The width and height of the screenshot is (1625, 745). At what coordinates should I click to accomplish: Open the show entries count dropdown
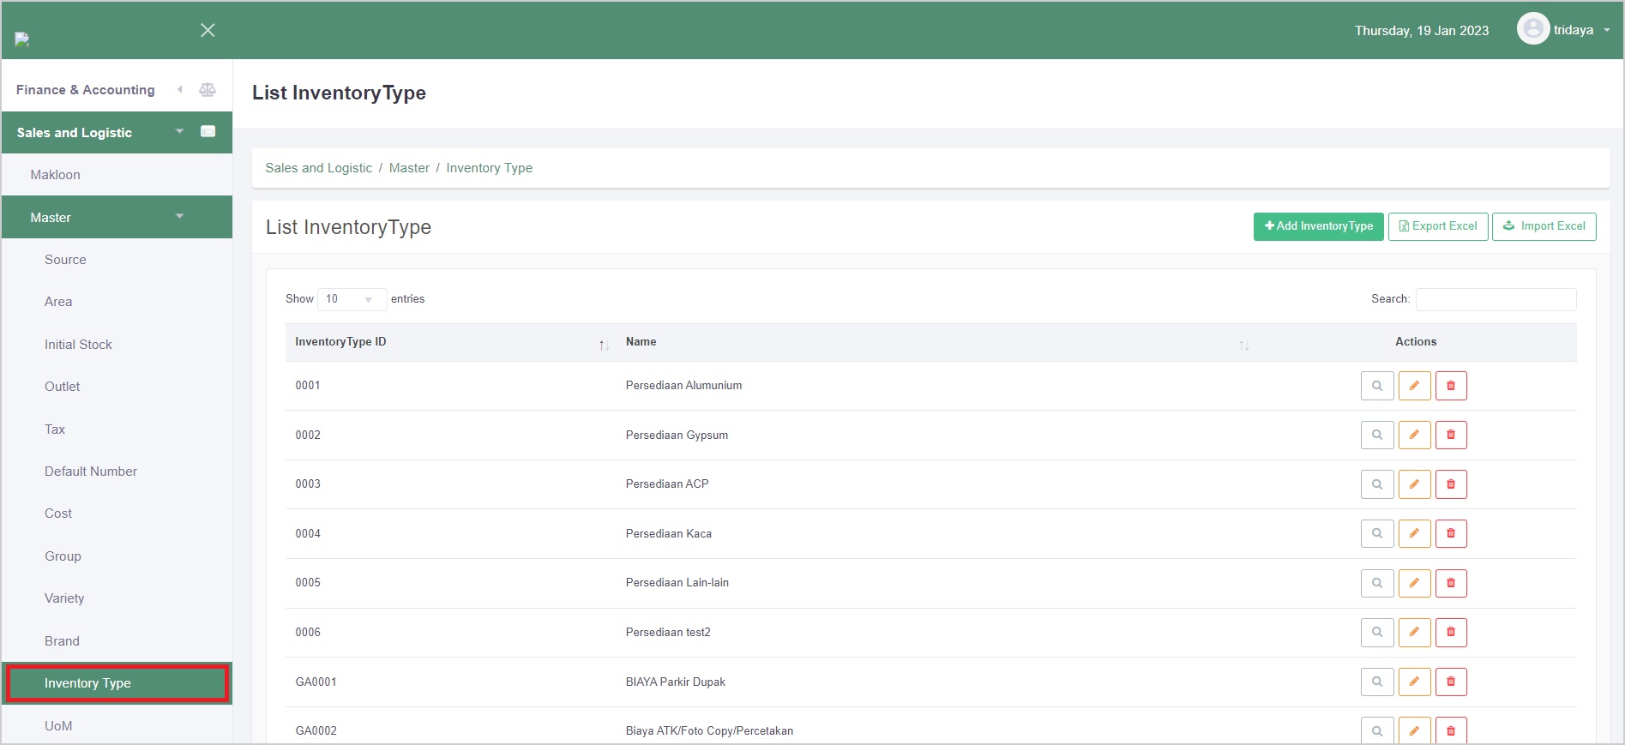coord(352,299)
